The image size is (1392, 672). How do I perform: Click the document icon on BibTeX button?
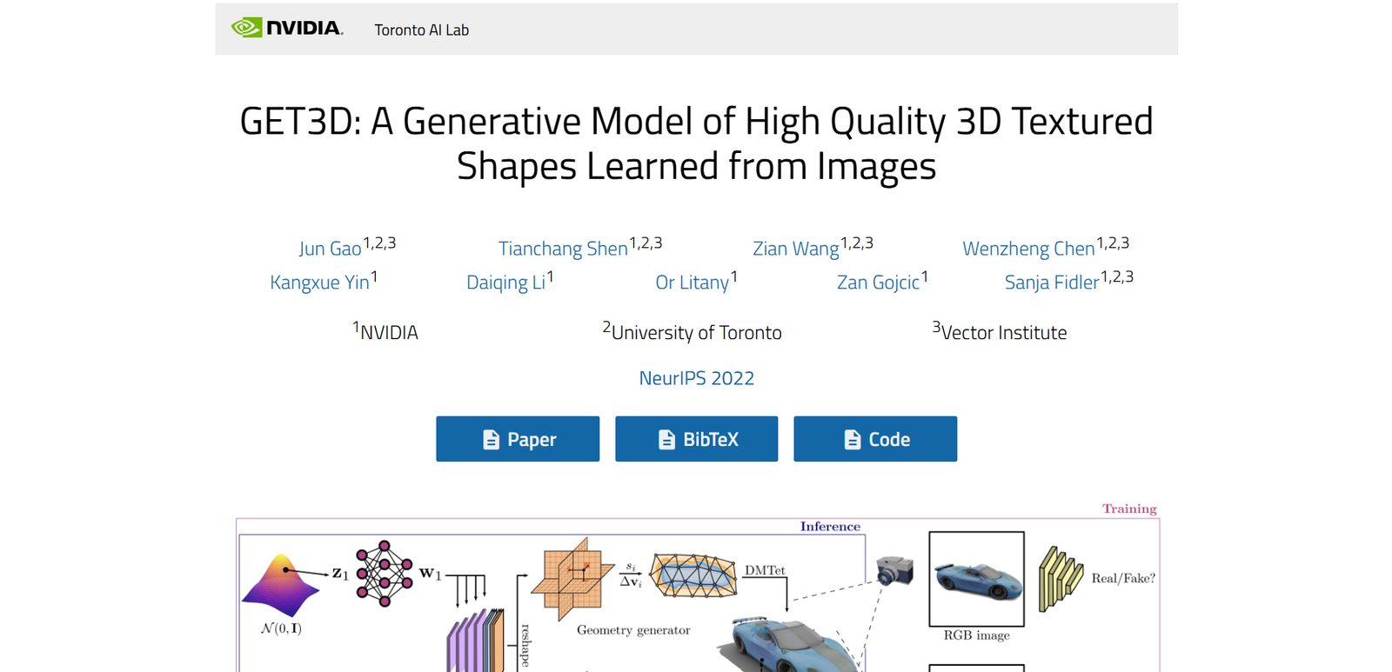coord(666,440)
